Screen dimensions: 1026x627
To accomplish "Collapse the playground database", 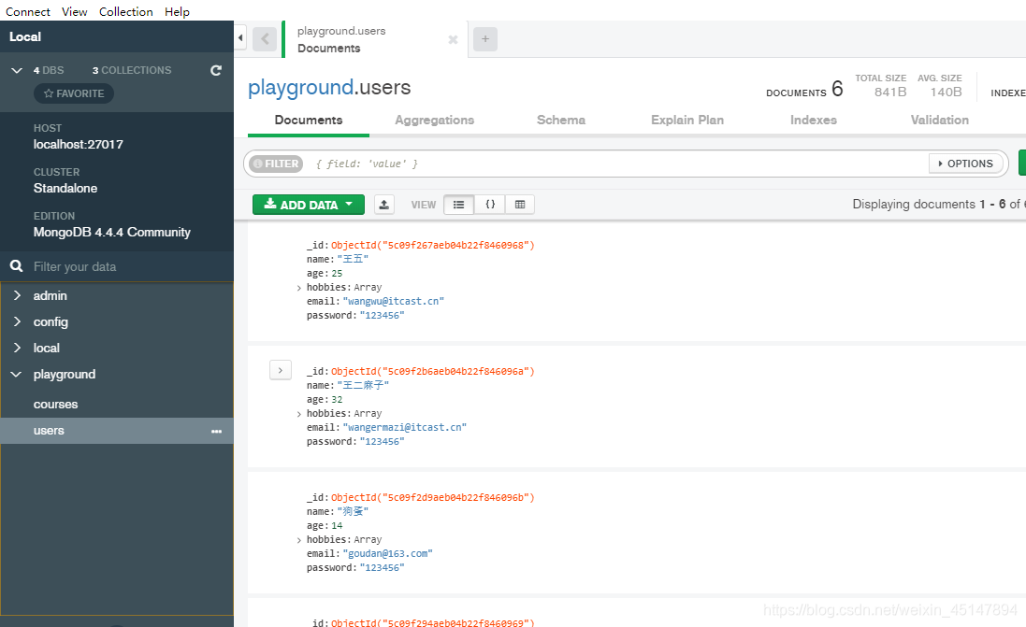I will click(16, 374).
